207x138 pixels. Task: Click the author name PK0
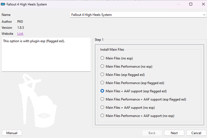click(x=20, y=22)
